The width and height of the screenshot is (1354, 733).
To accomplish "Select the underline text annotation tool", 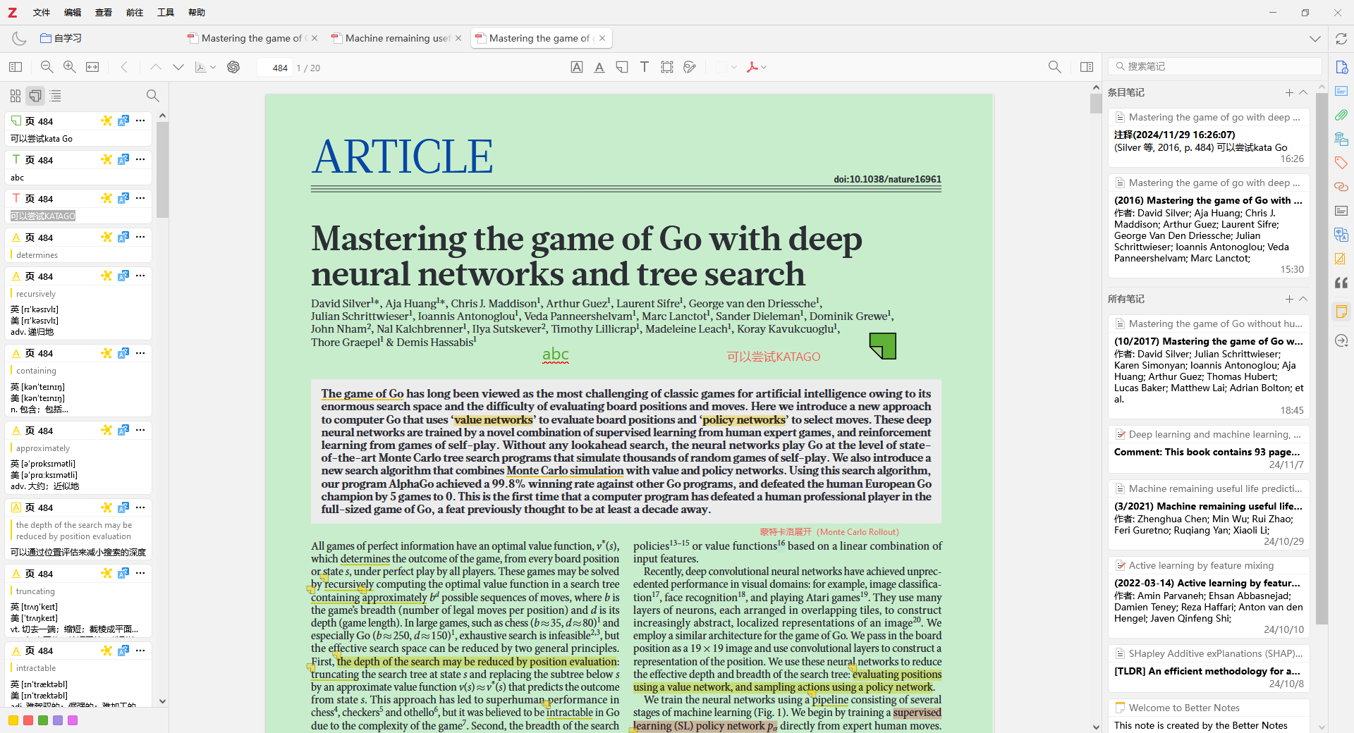I will point(599,67).
